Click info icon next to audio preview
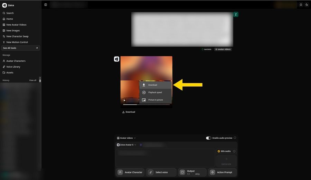The image size is (311, 180). (235, 138)
